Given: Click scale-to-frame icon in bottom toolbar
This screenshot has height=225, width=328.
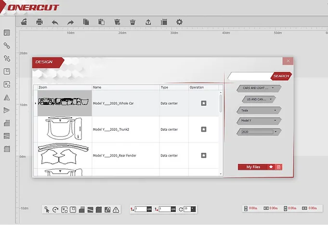Looking at the screenshot, I should 64,209.
